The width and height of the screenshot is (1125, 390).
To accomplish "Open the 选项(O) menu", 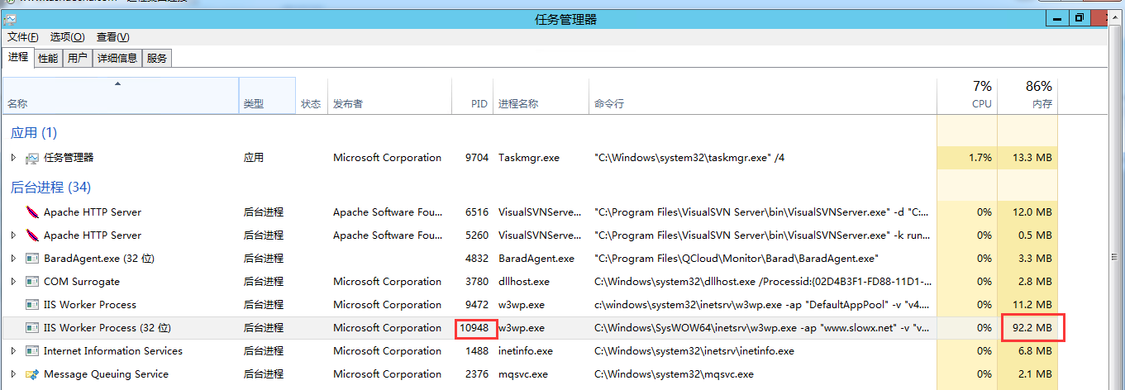I will [x=67, y=37].
